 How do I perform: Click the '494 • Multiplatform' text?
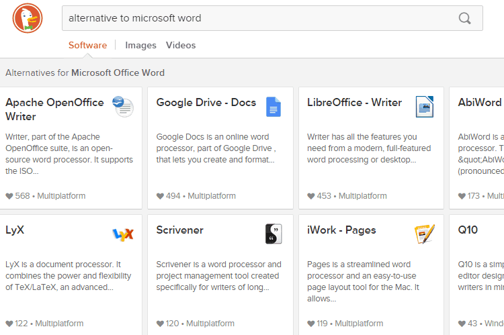pyautogui.click(x=200, y=196)
